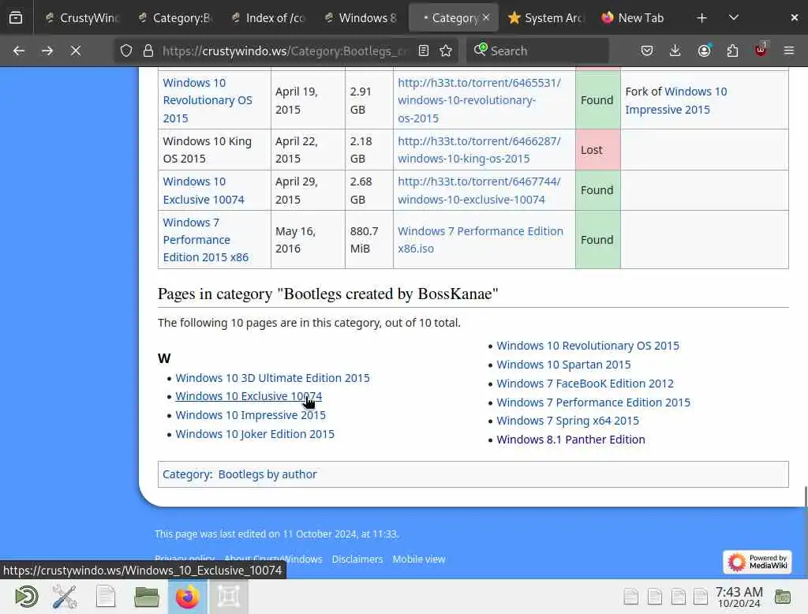Switch to the System Arc tab

tap(547, 18)
